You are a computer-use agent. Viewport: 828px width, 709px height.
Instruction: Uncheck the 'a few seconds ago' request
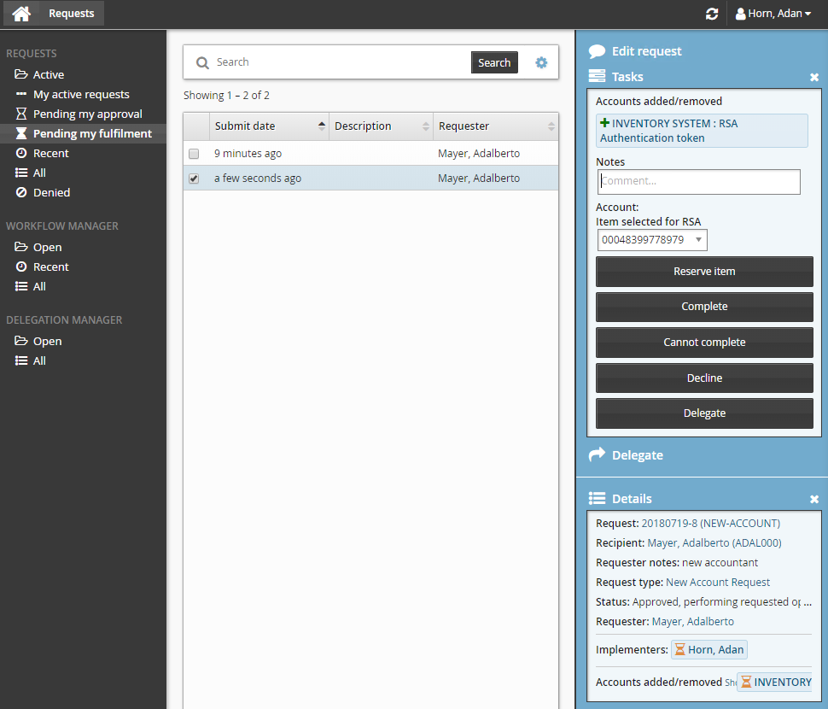tap(194, 179)
